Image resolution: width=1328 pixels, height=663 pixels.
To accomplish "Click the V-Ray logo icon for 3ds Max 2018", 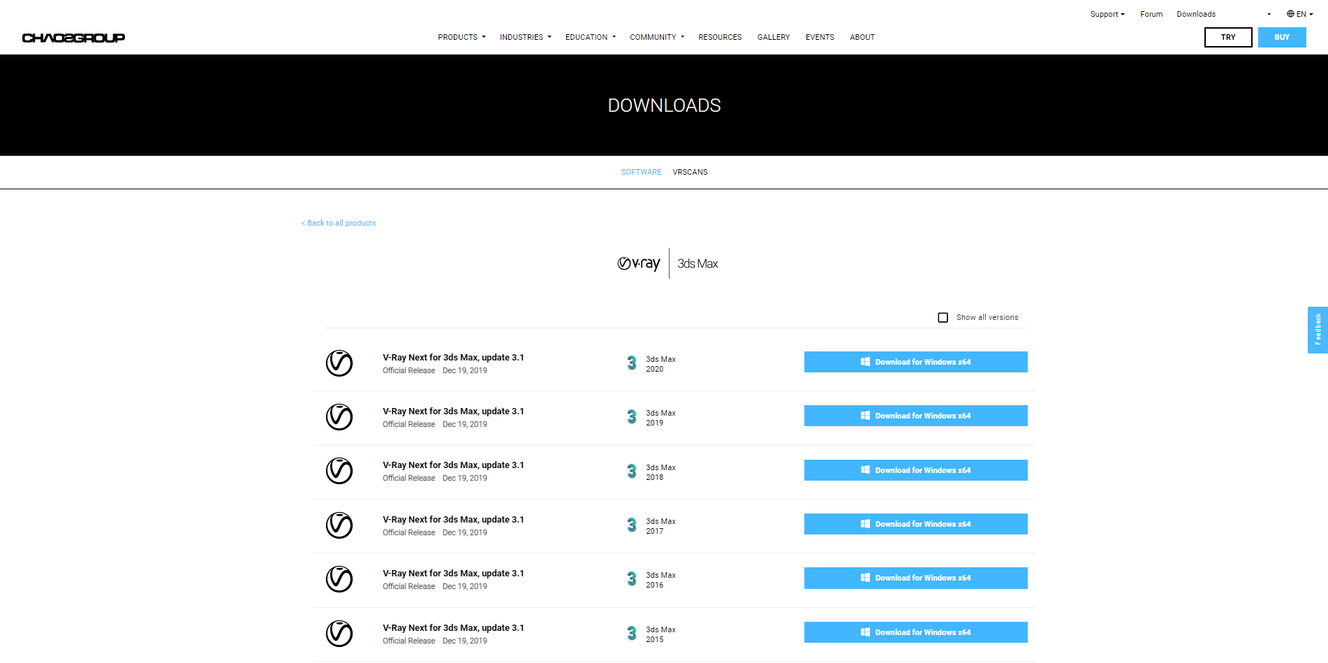I will pos(339,471).
